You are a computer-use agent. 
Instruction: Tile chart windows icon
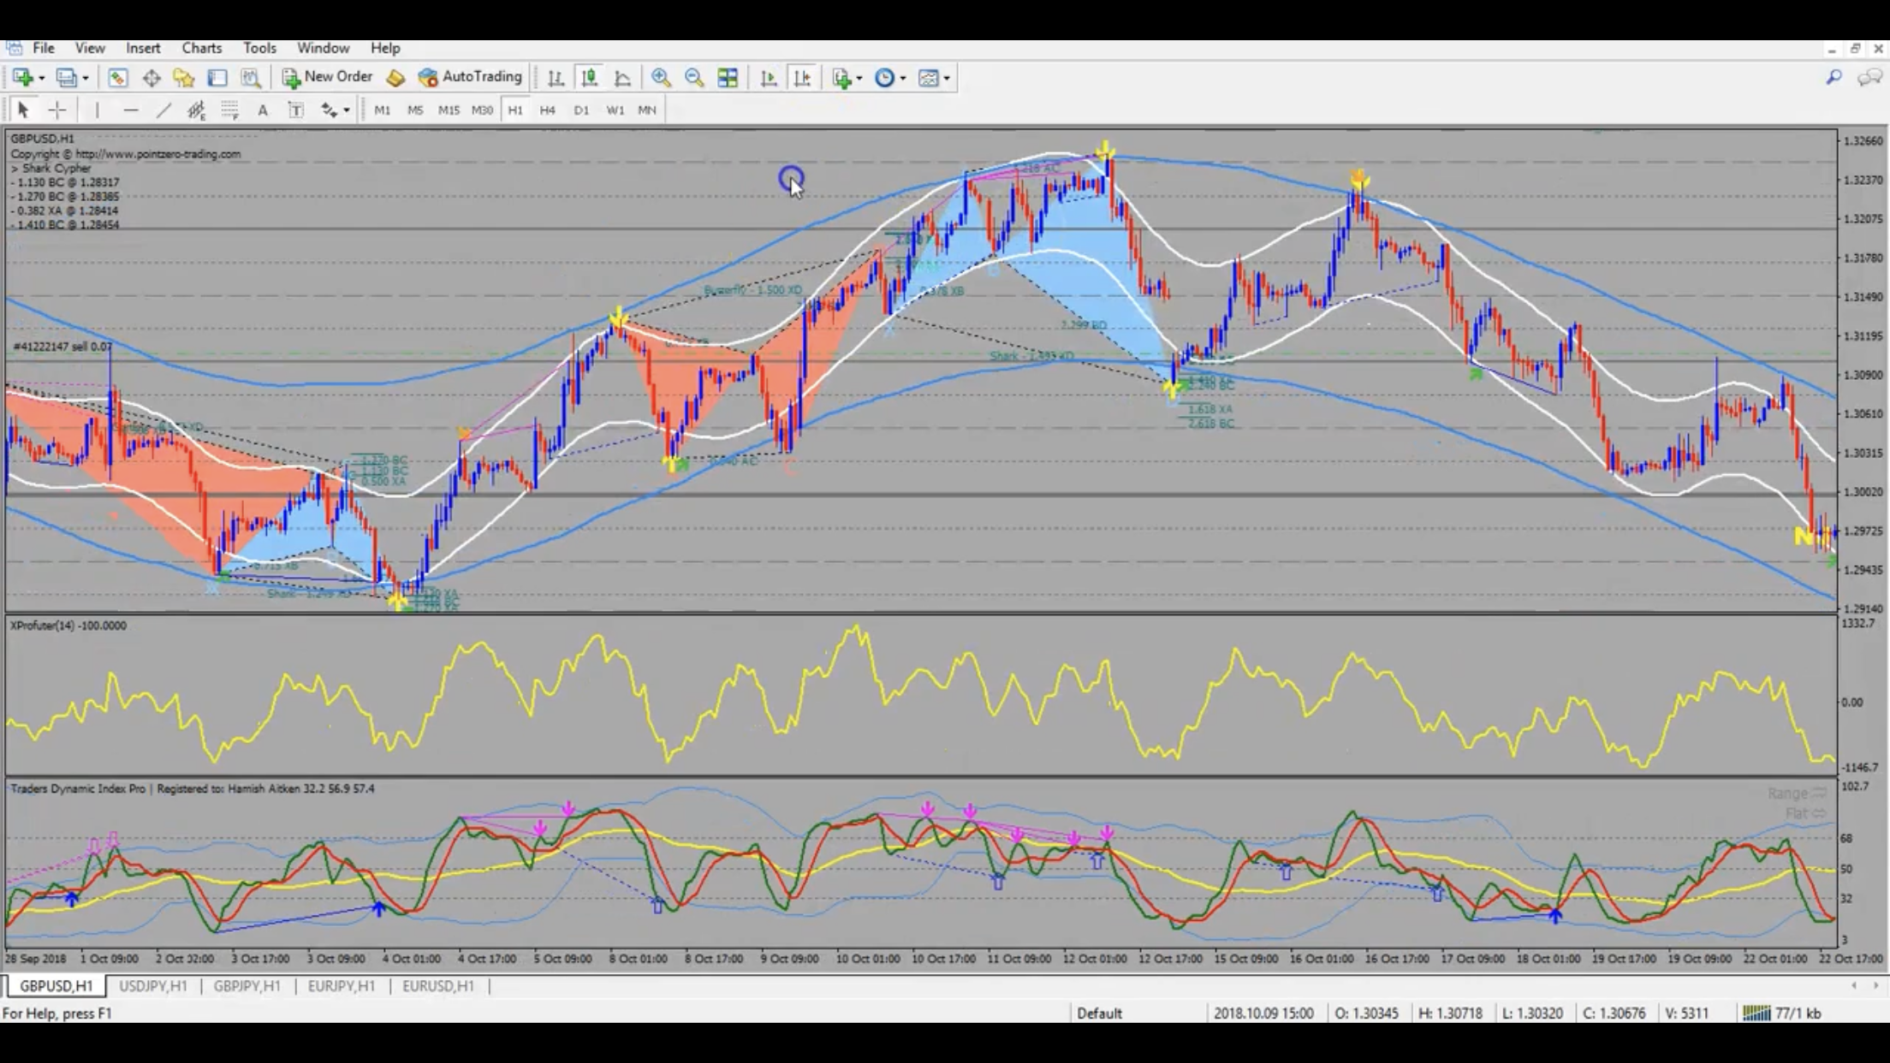[x=728, y=78]
